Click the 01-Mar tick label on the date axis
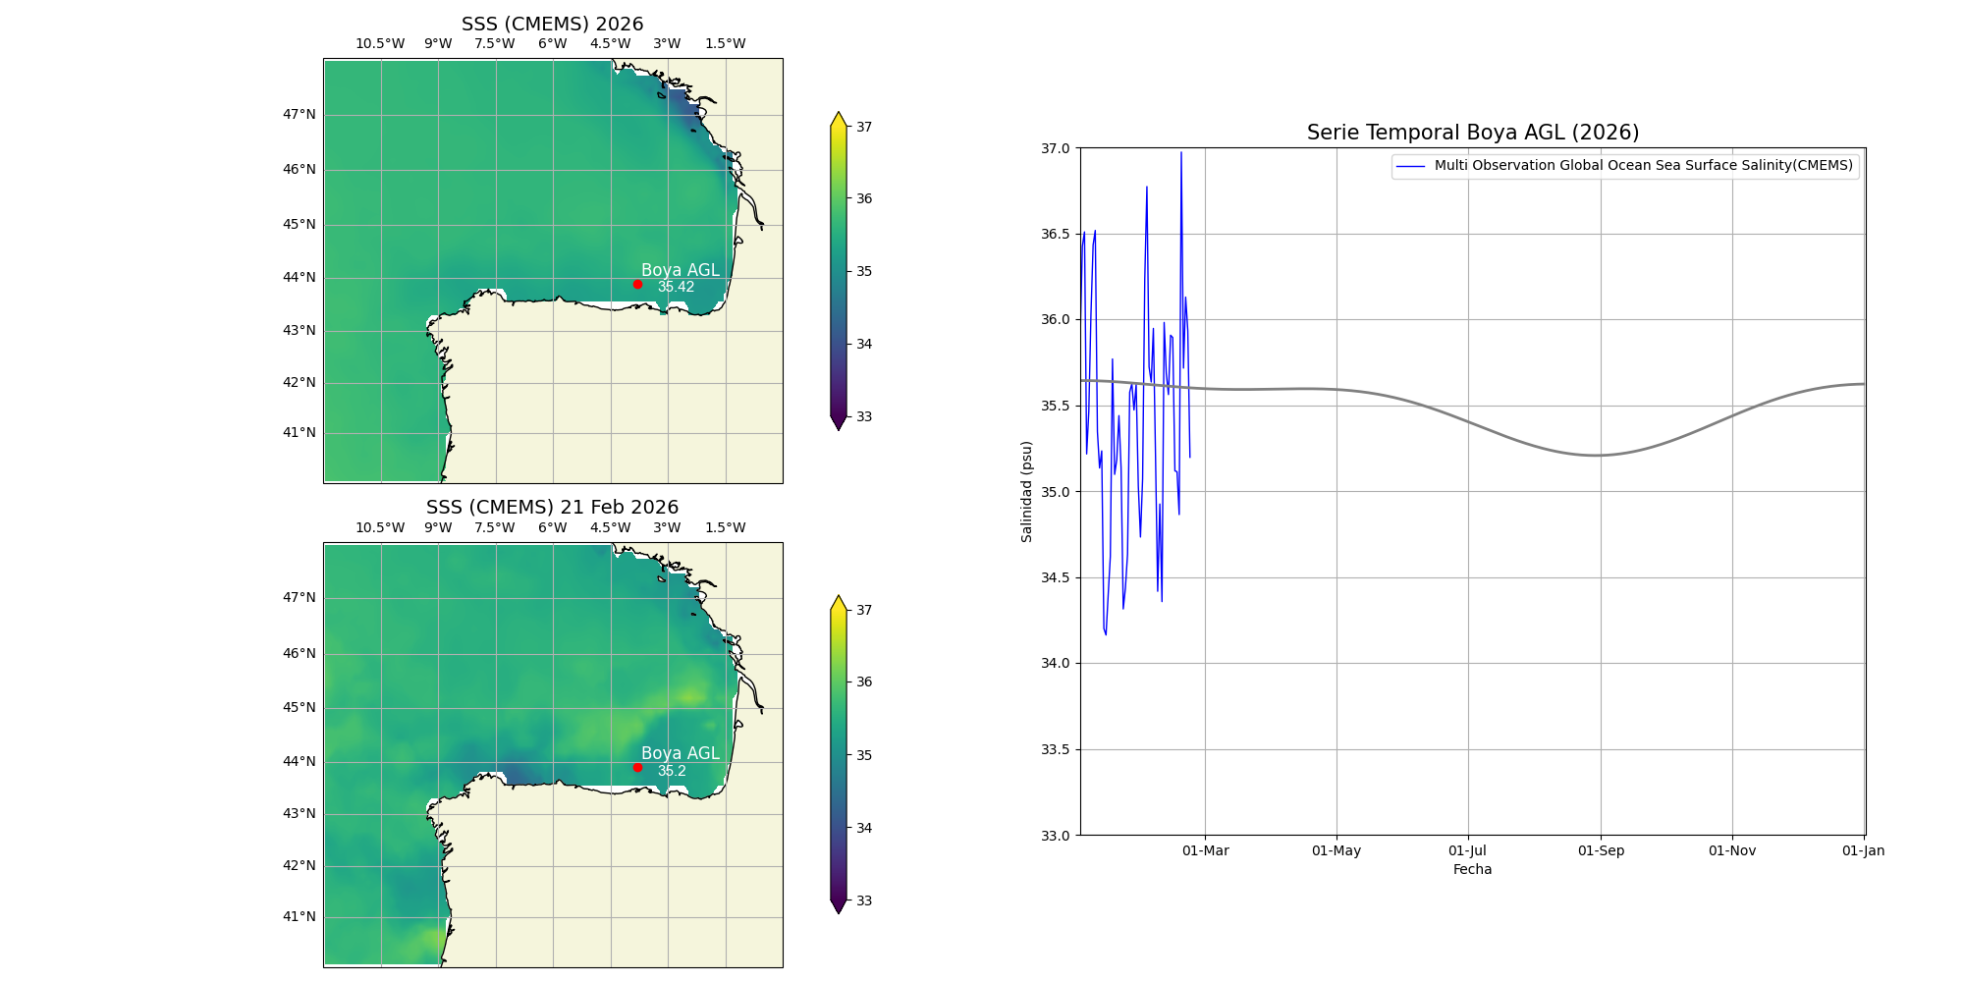The image size is (1964, 982). [1205, 850]
